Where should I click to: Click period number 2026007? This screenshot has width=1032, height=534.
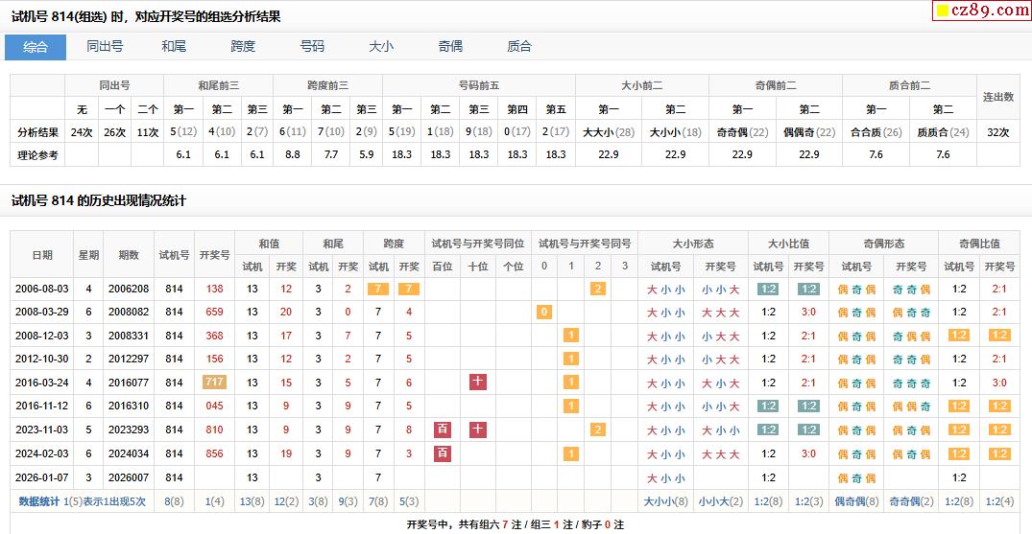coord(129,477)
